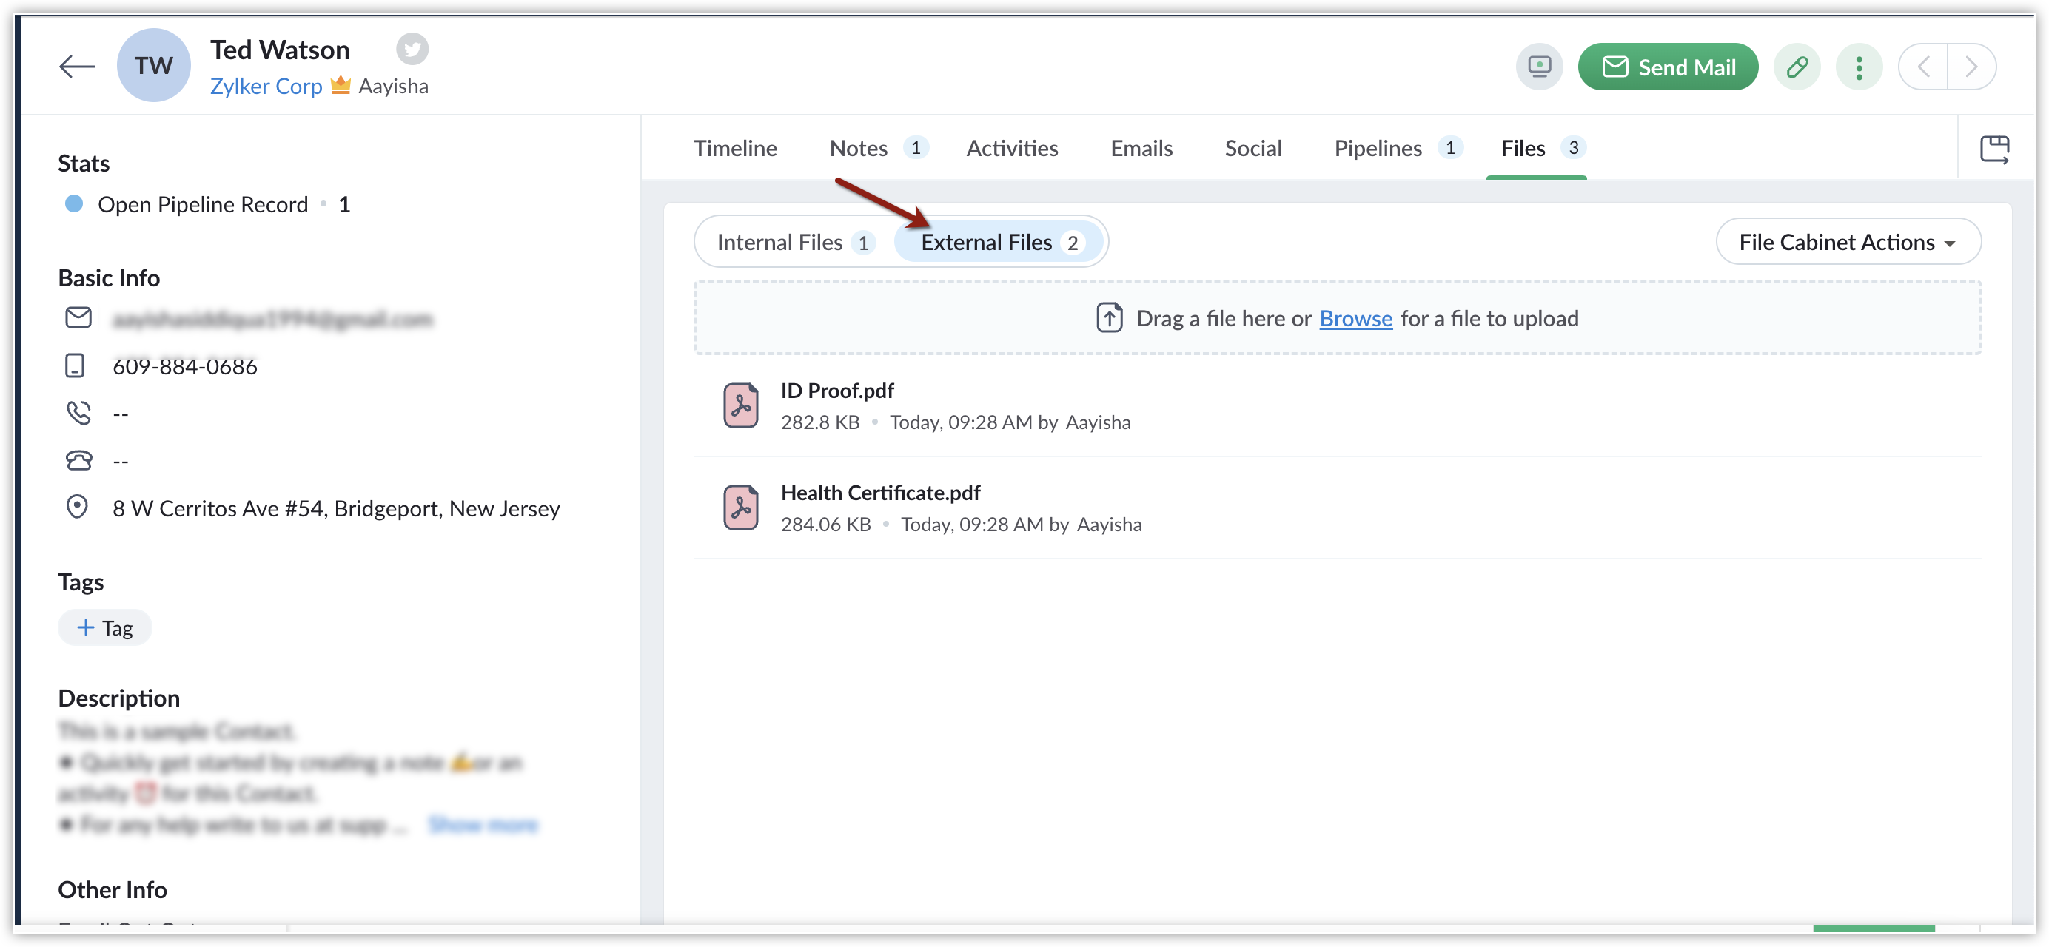
Task: Switch to the Emails tab
Action: (1141, 148)
